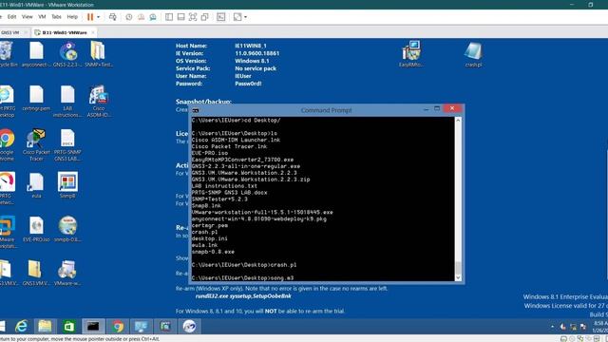The image size is (608, 342).
Task: Expand the stretch display dropdown arrow
Action: pyautogui.click(x=245, y=17)
